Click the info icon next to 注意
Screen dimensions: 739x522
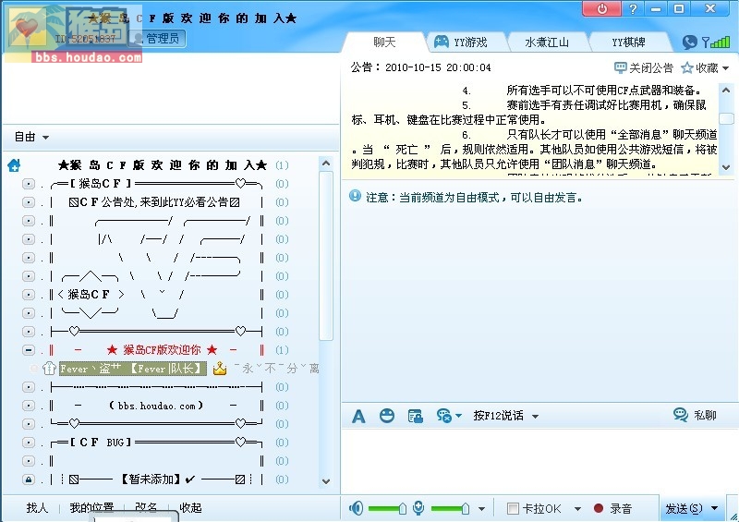tap(355, 196)
